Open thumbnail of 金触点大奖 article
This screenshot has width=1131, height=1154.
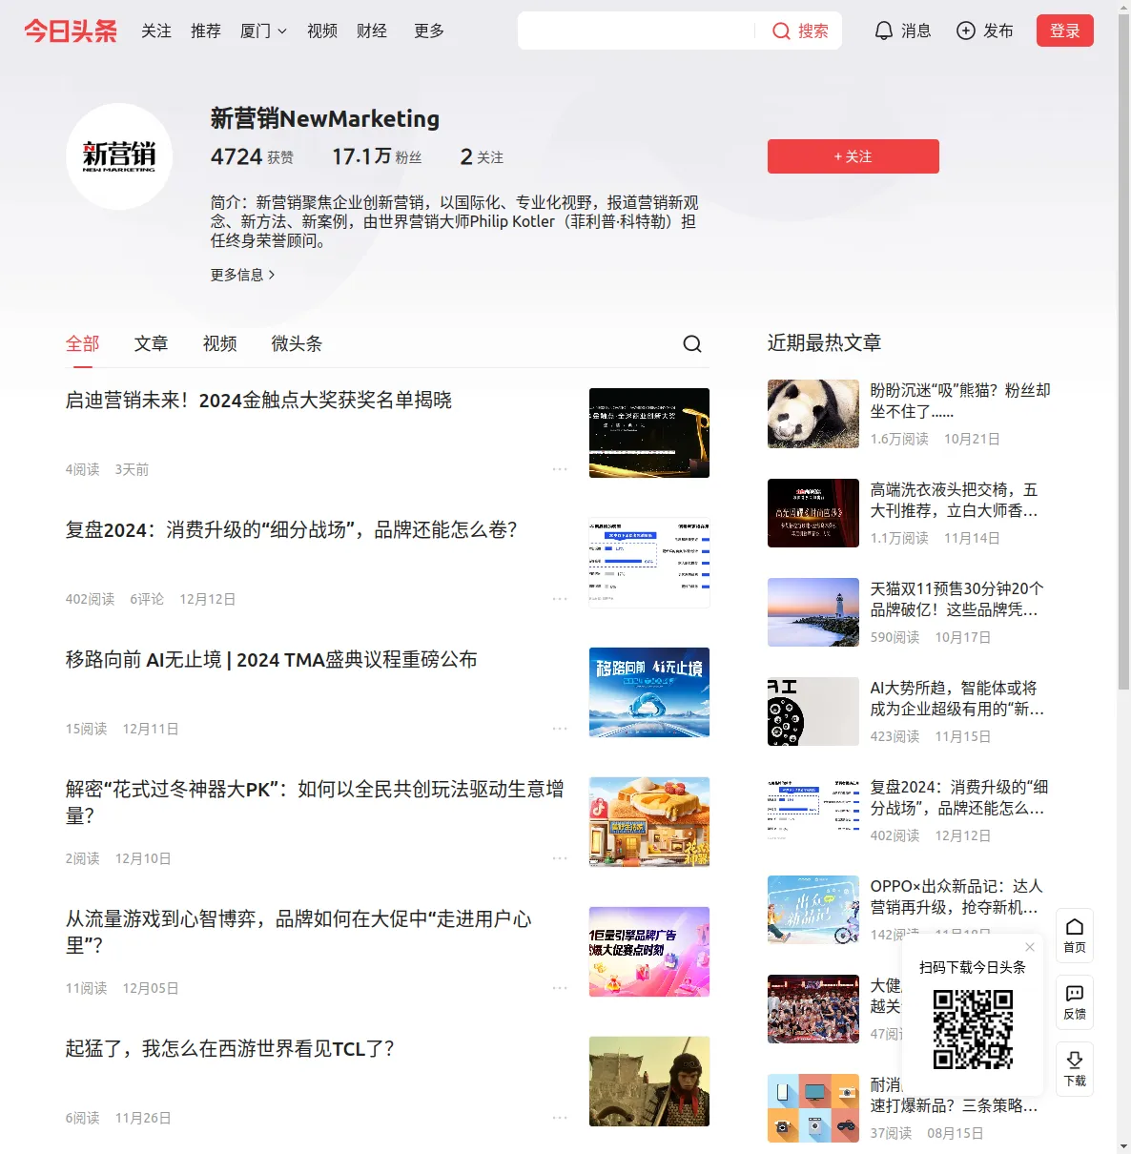point(649,433)
